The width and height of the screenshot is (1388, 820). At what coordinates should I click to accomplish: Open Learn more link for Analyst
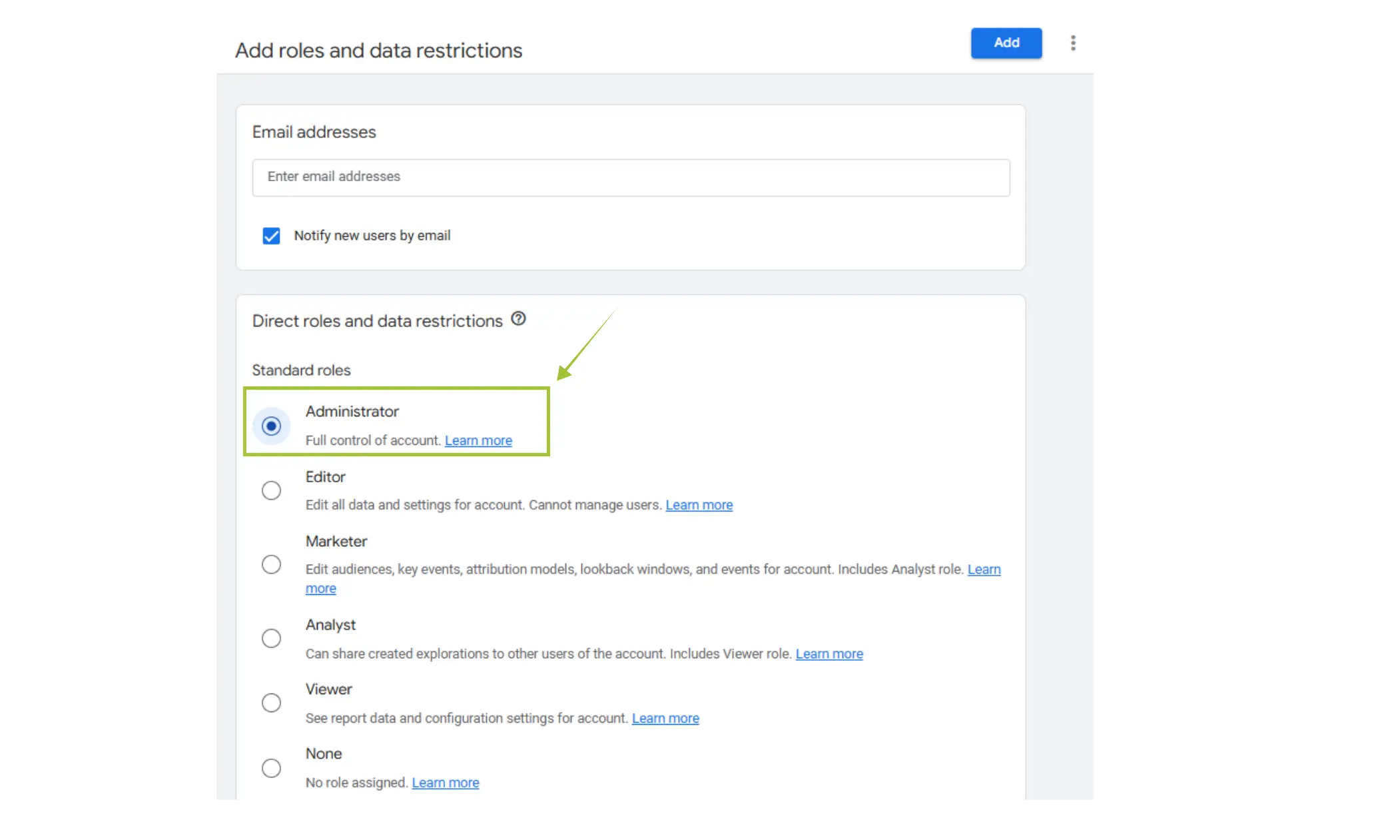coord(829,653)
